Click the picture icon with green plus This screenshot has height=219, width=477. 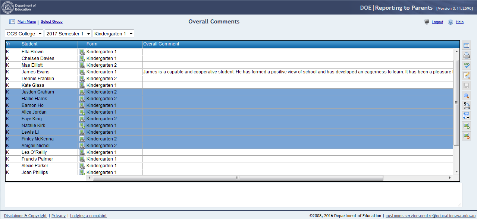(466, 126)
